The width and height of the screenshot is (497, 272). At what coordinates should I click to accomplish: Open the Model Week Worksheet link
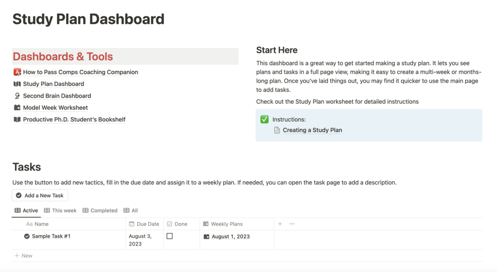55,108
